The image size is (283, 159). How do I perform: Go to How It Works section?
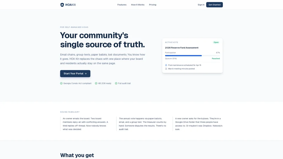138,5
